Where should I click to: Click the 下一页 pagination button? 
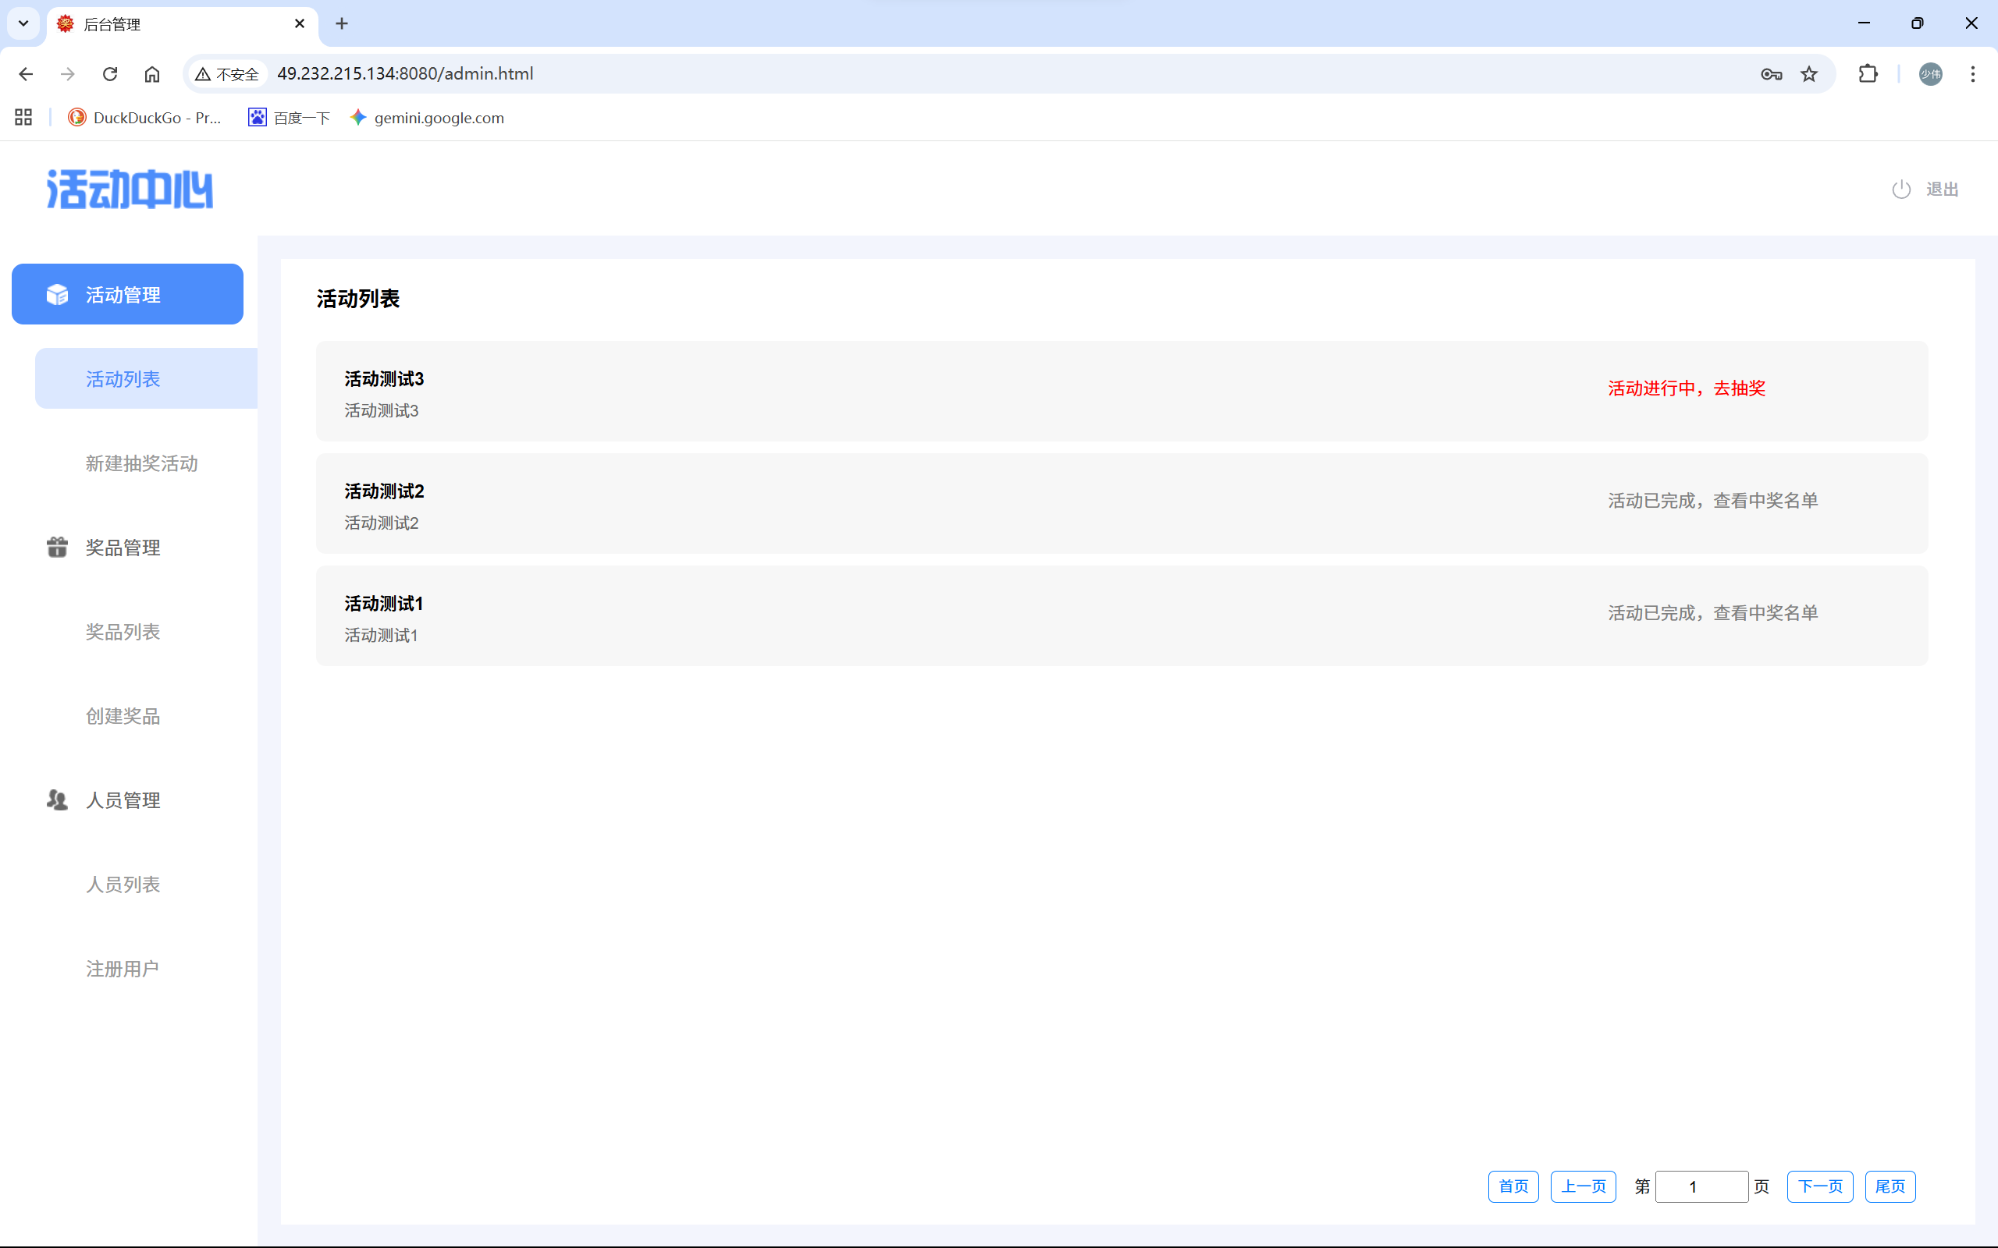1820,1187
